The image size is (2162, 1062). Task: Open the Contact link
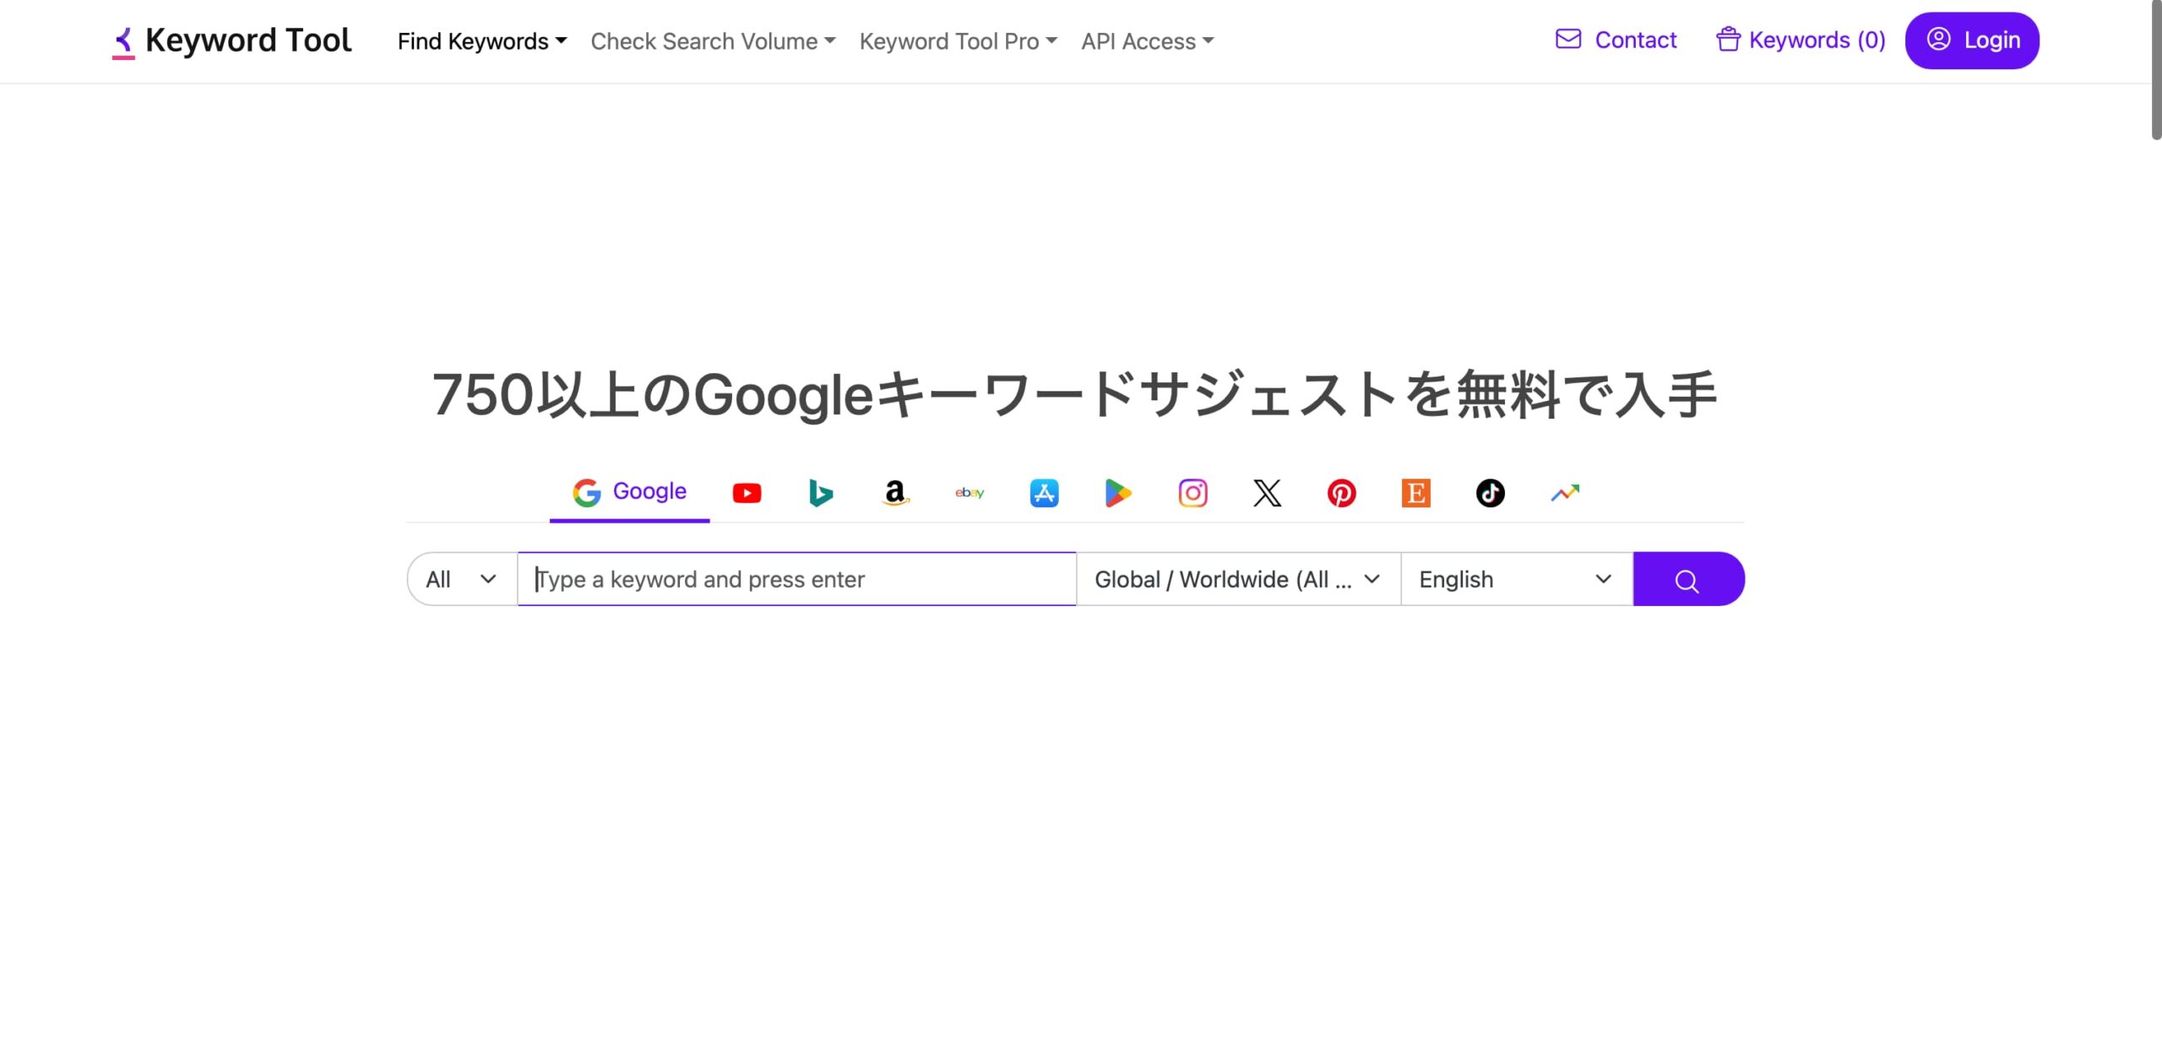[1616, 41]
